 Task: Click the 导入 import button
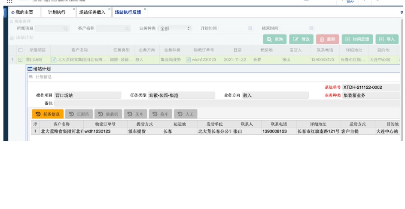(x=387, y=39)
